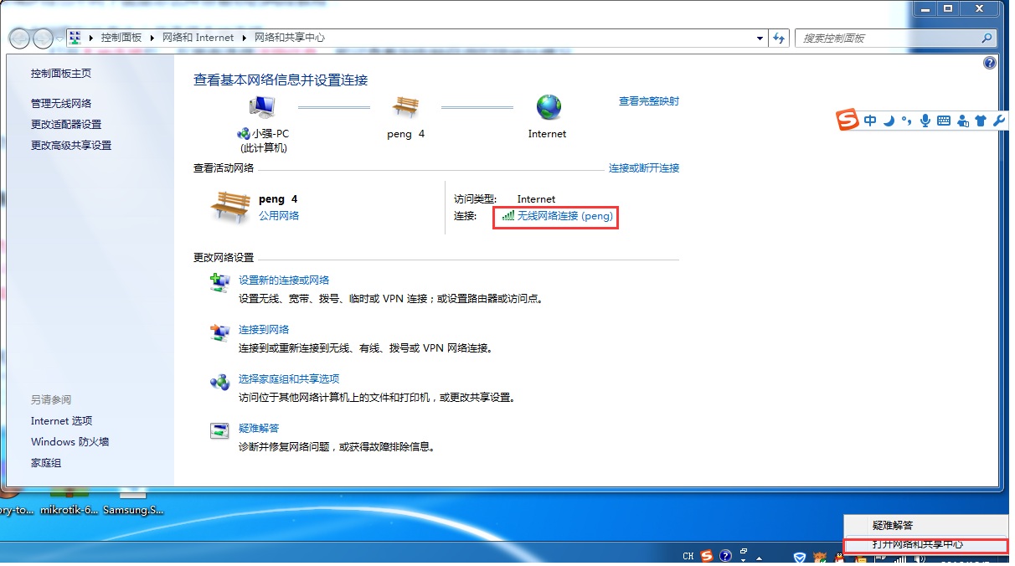The image size is (1015, 566).
Task: Click the Sogou microphone voice input icon
Action: pyautogui.click(x=925, y=121)
